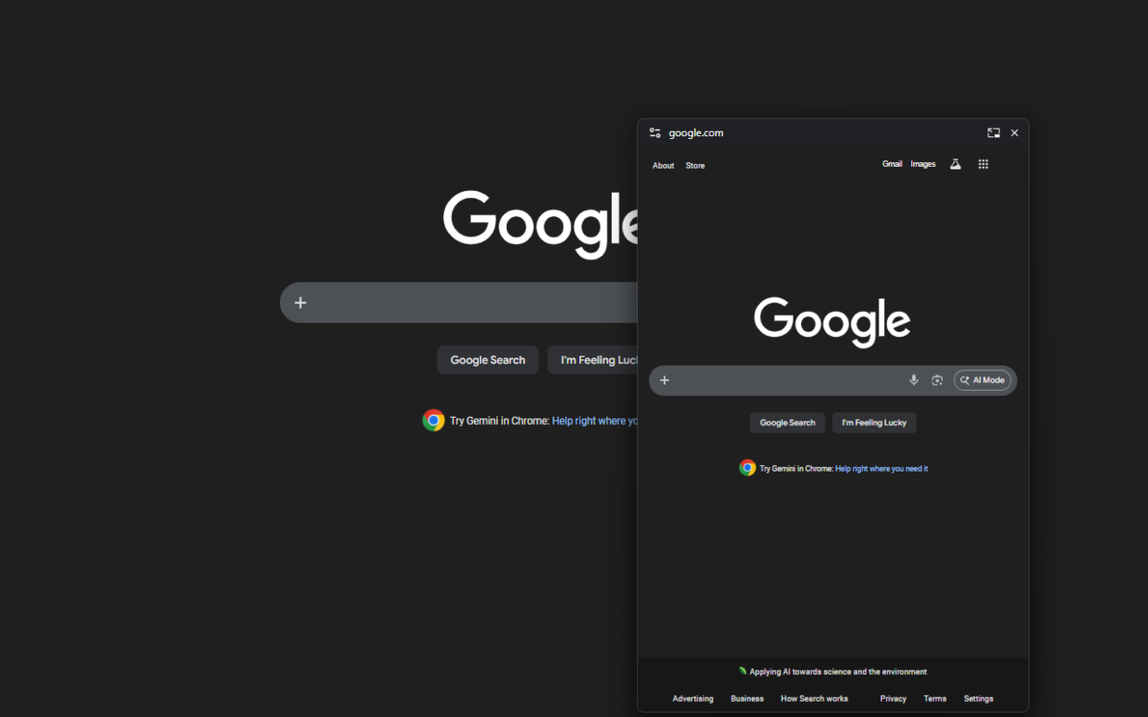Open AI Mode in popup search bar

point(982,380)
